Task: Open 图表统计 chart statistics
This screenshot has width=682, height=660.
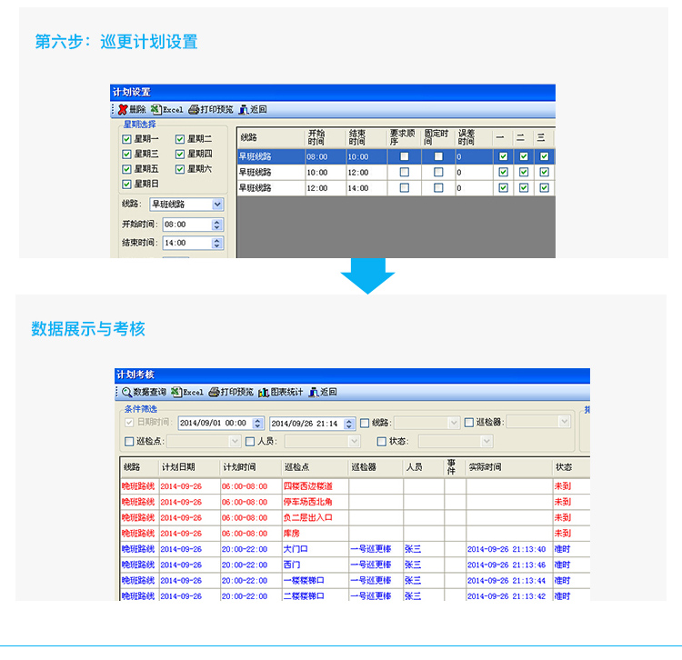Action: tap(280, 392)
